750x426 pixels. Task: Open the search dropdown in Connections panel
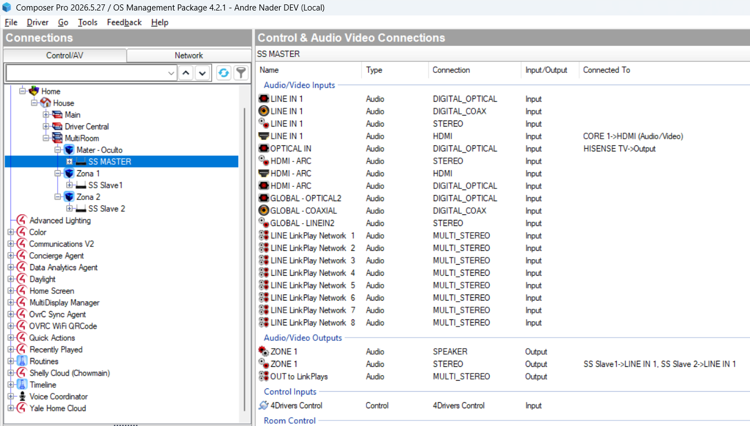[x=171, y=73]
